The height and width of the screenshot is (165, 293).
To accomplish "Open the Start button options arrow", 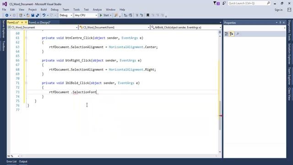I will click(x=111, y=15).
